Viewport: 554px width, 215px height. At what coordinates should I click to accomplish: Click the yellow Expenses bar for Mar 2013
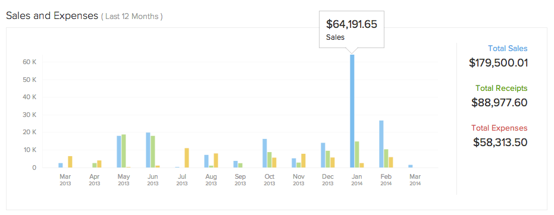[70, 162]
